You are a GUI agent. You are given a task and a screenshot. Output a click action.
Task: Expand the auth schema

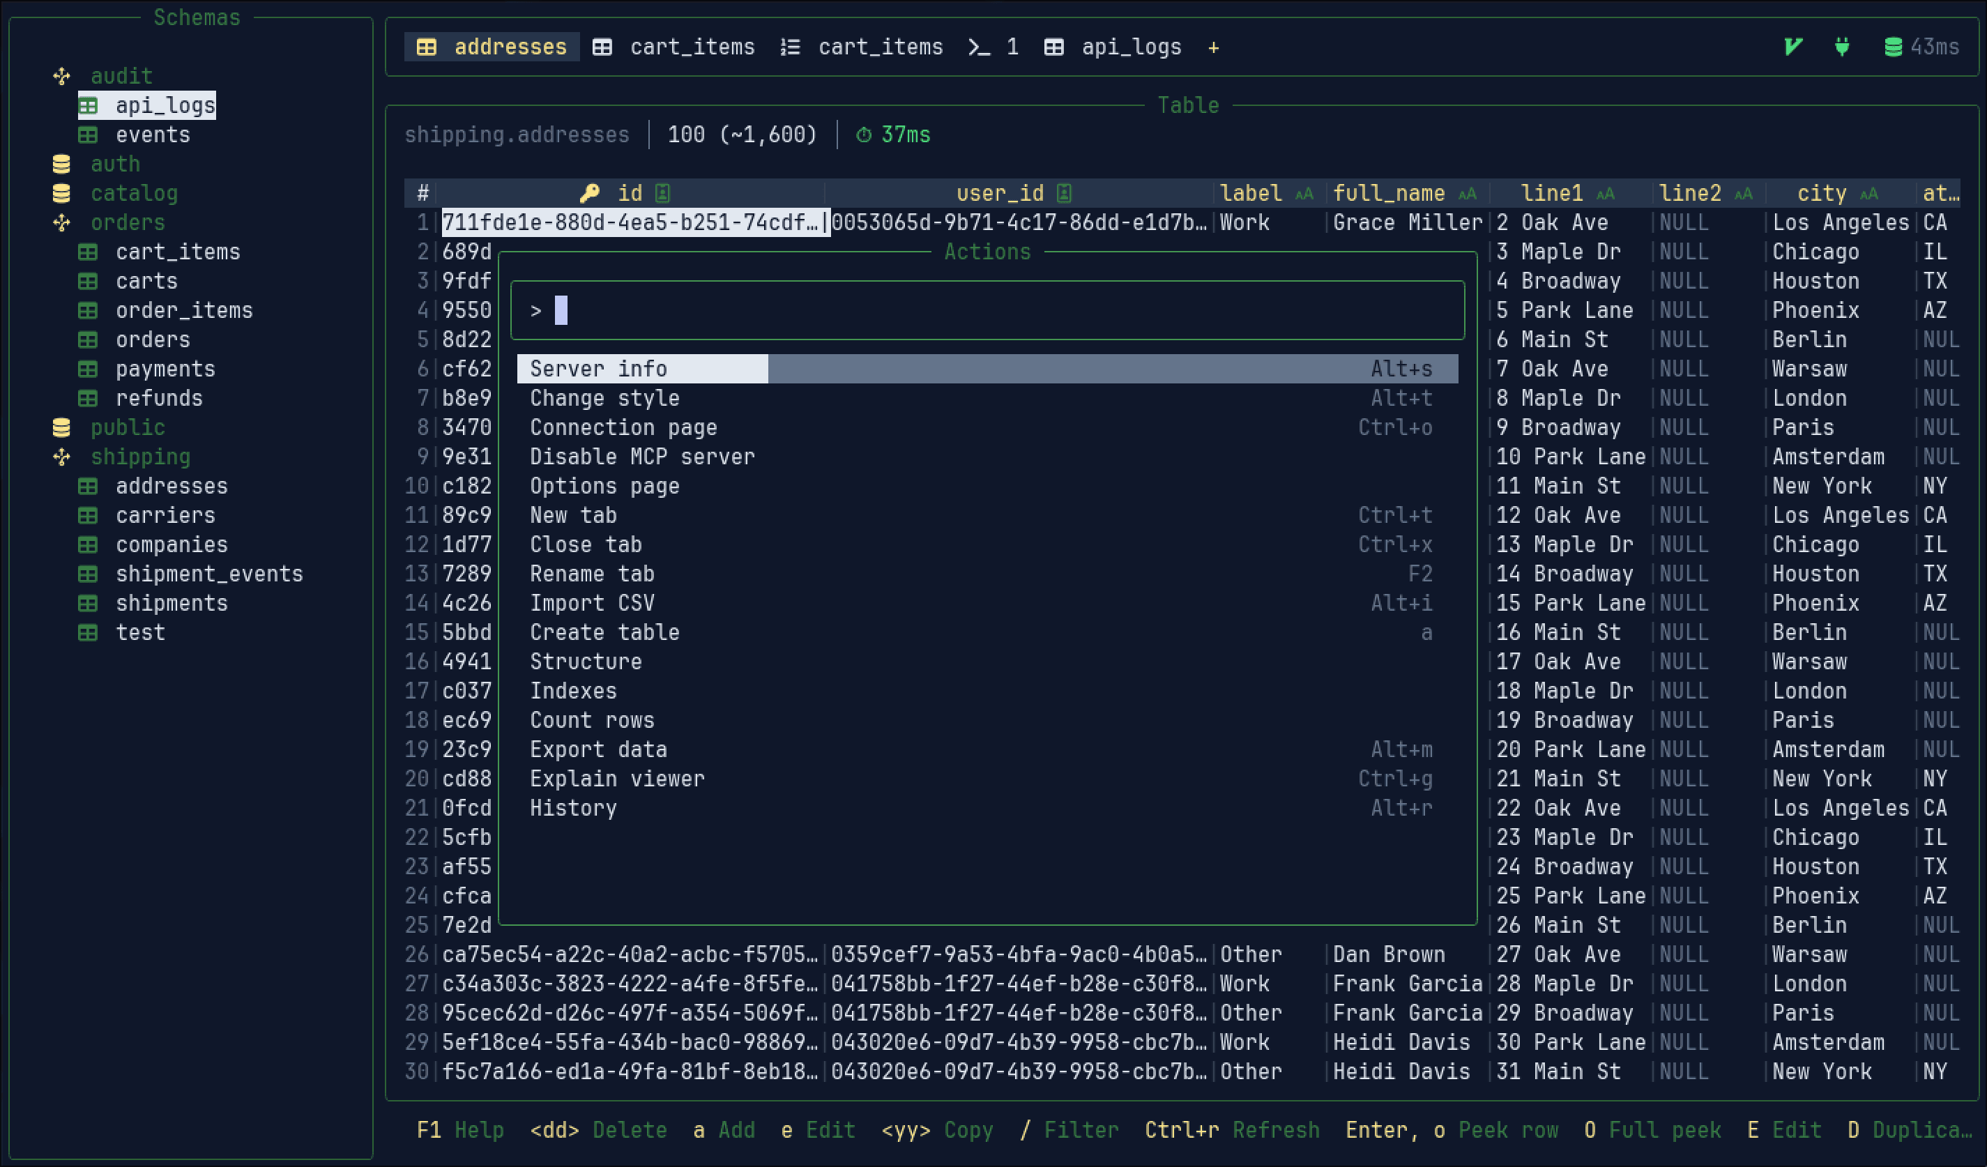(x=115, y=164)
